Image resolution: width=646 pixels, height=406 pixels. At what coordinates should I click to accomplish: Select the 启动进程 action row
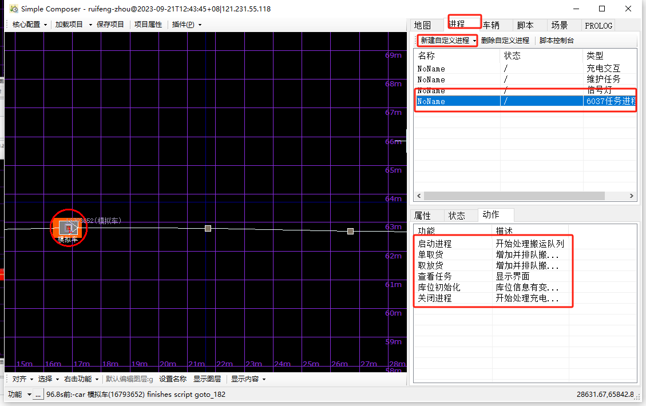coord(435,244)
